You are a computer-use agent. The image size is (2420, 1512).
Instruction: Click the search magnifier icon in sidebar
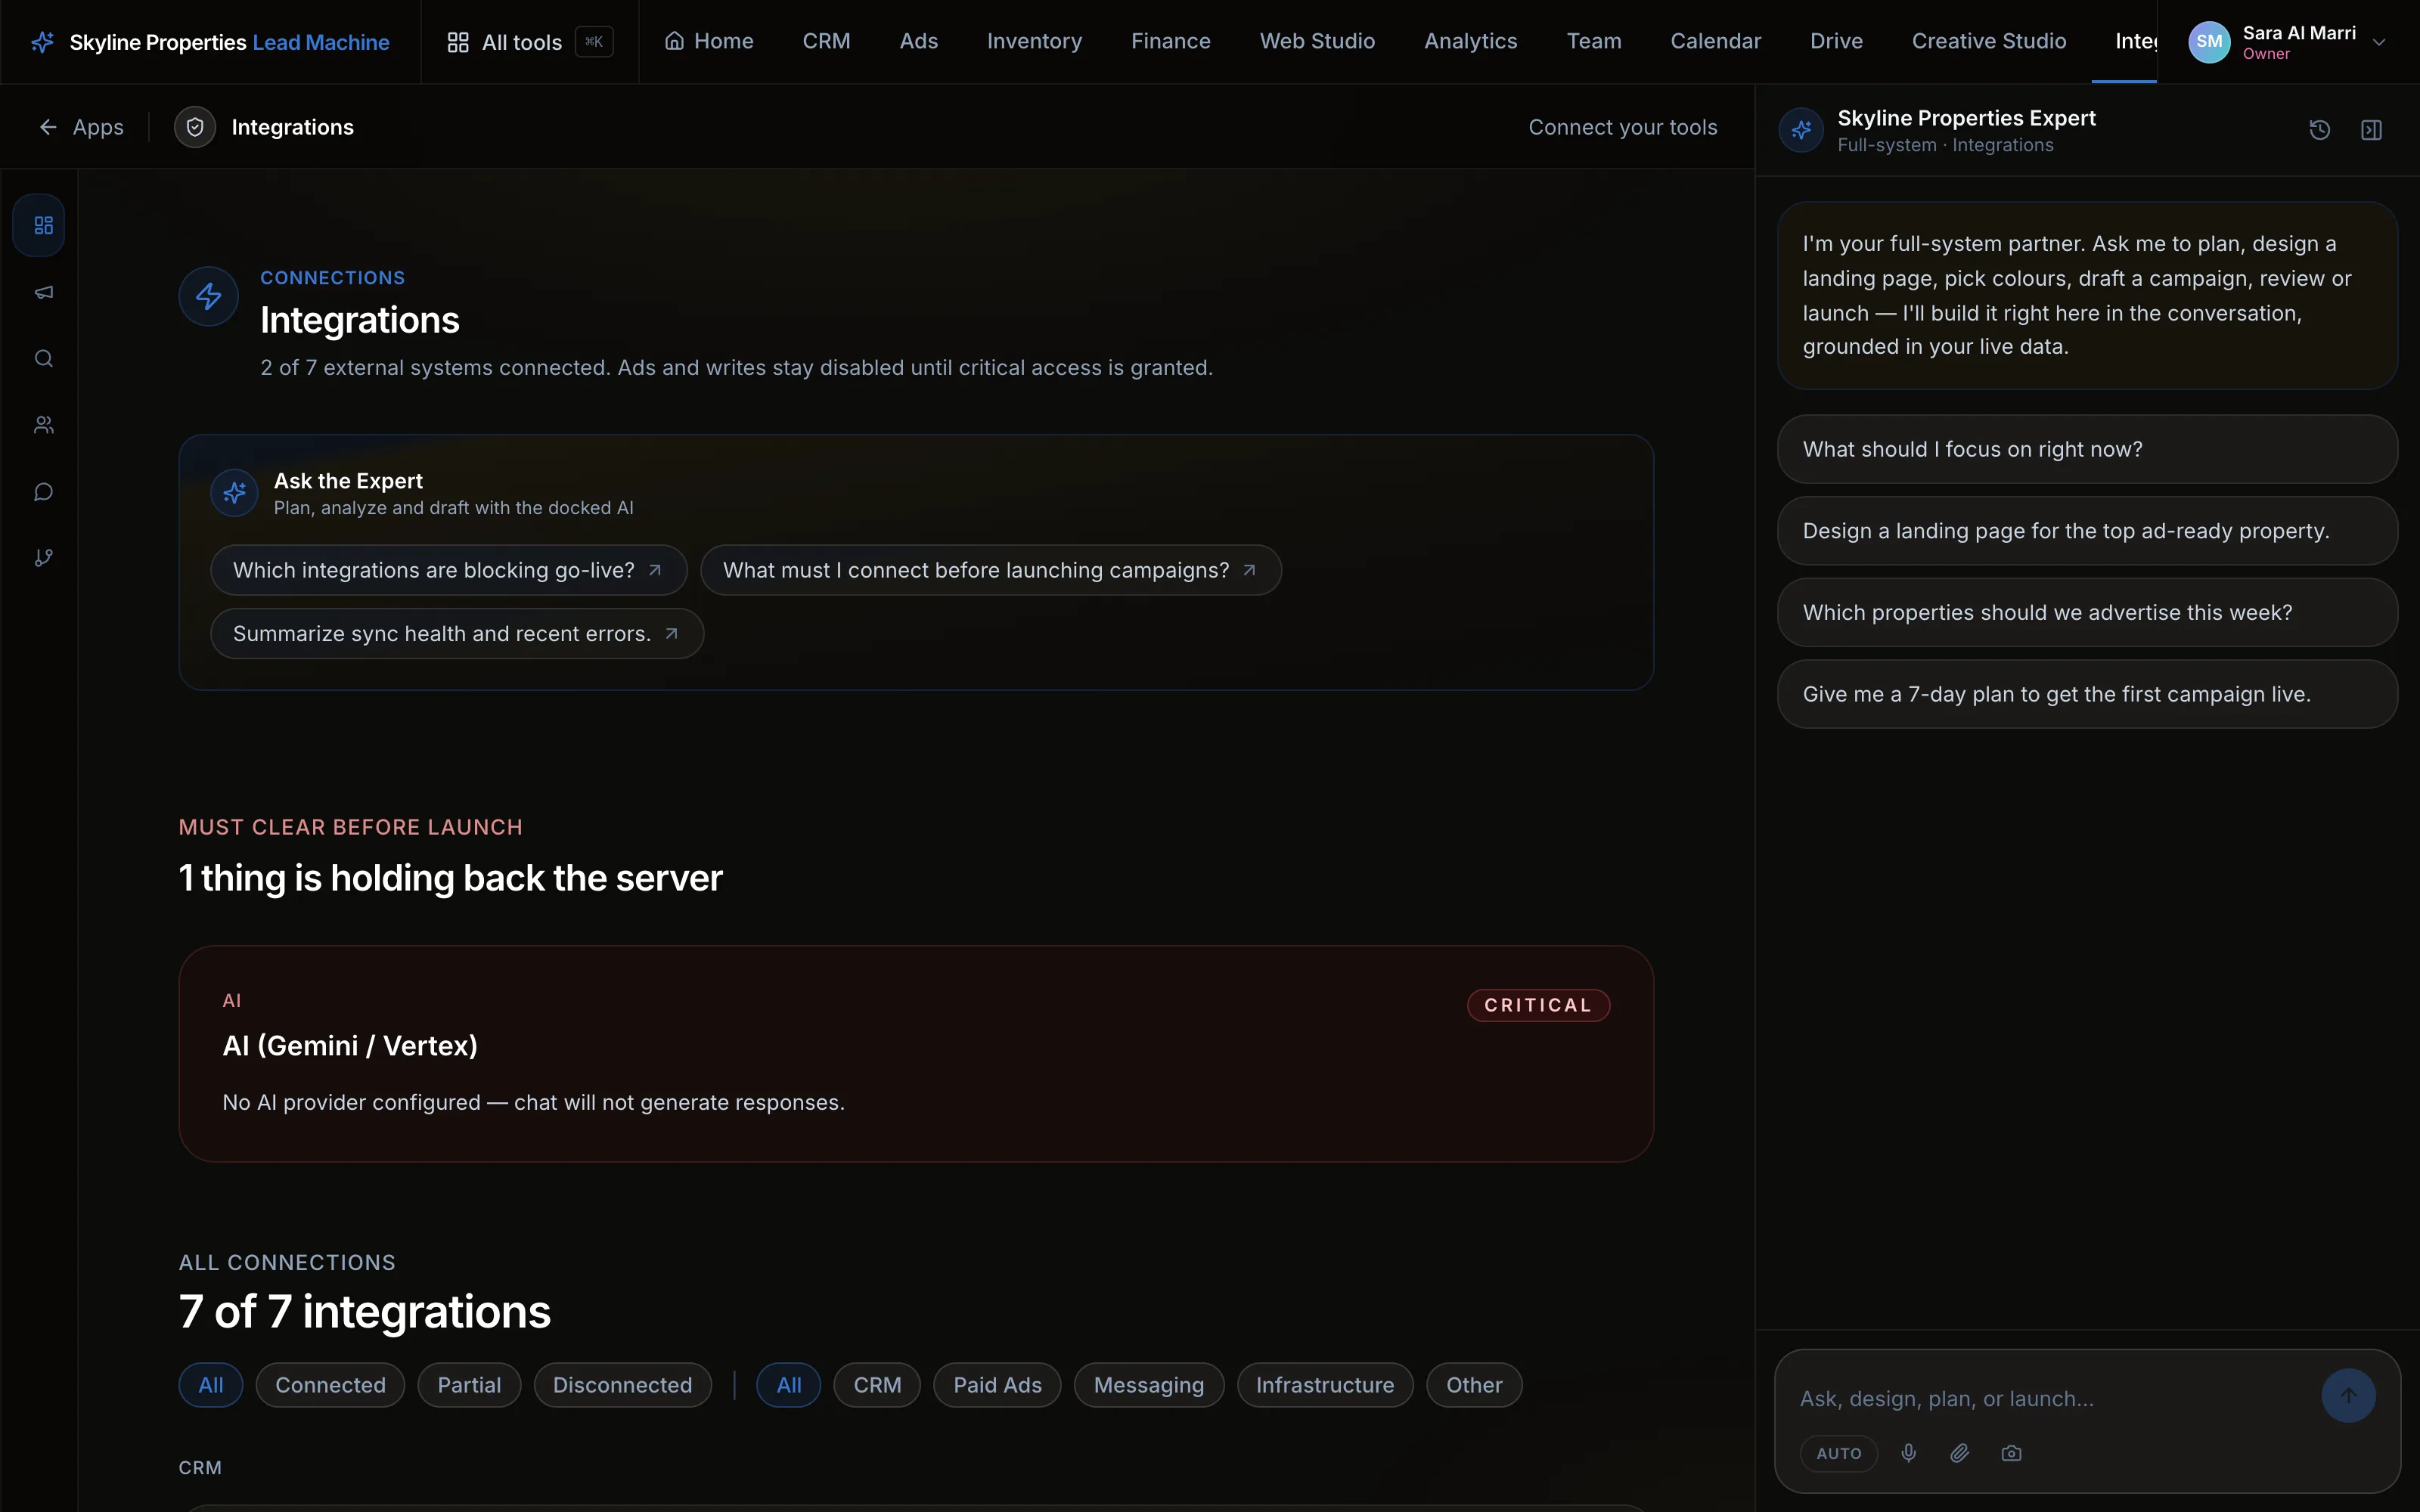click(x=43, y=358)
